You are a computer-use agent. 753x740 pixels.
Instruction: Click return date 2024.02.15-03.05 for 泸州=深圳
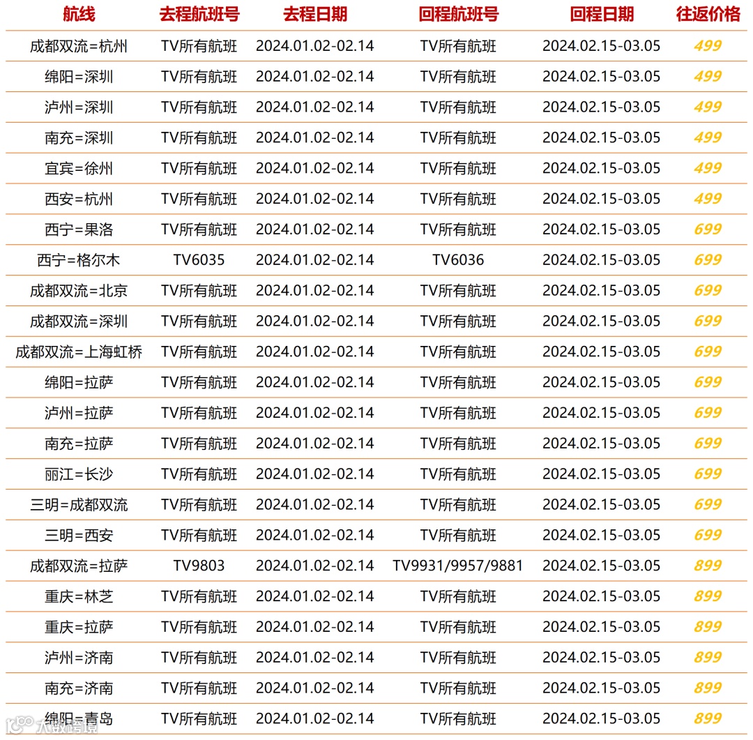602,107
